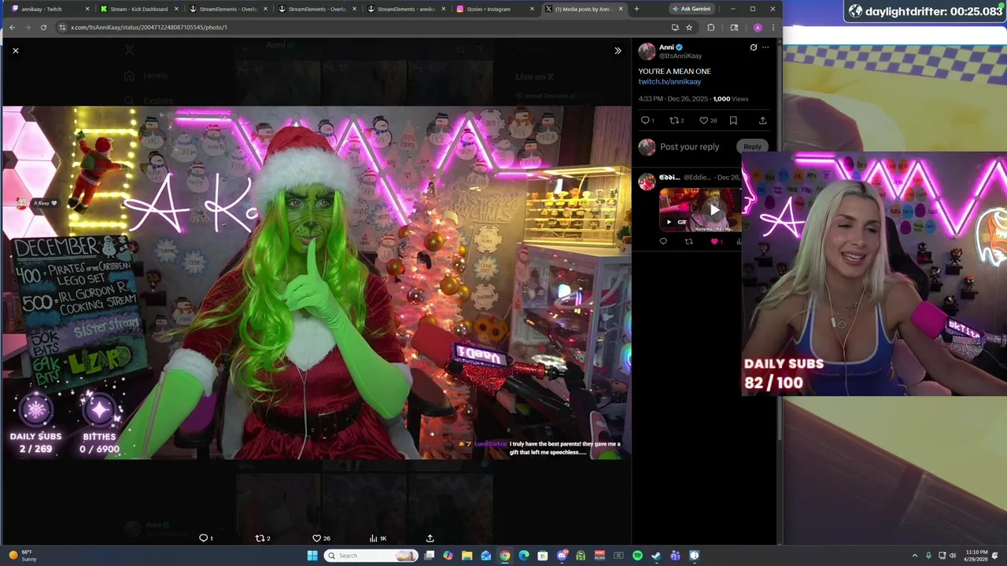Click the Reply button
This screenshot has width=1007, height=566.
click(x=752, y=147)
